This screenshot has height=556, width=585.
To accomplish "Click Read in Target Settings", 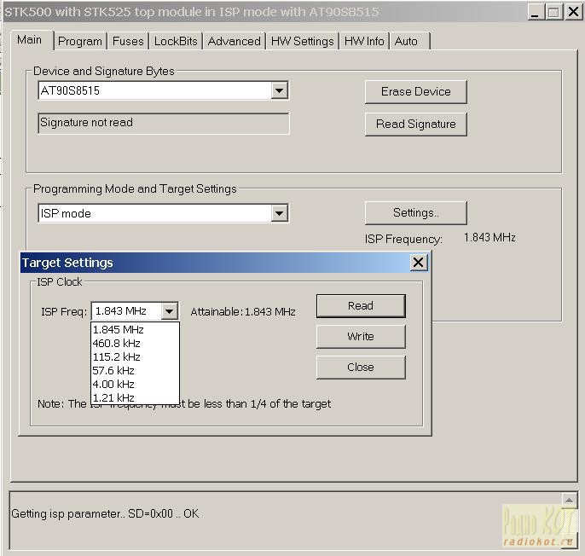I will click(x=361, y=306).
